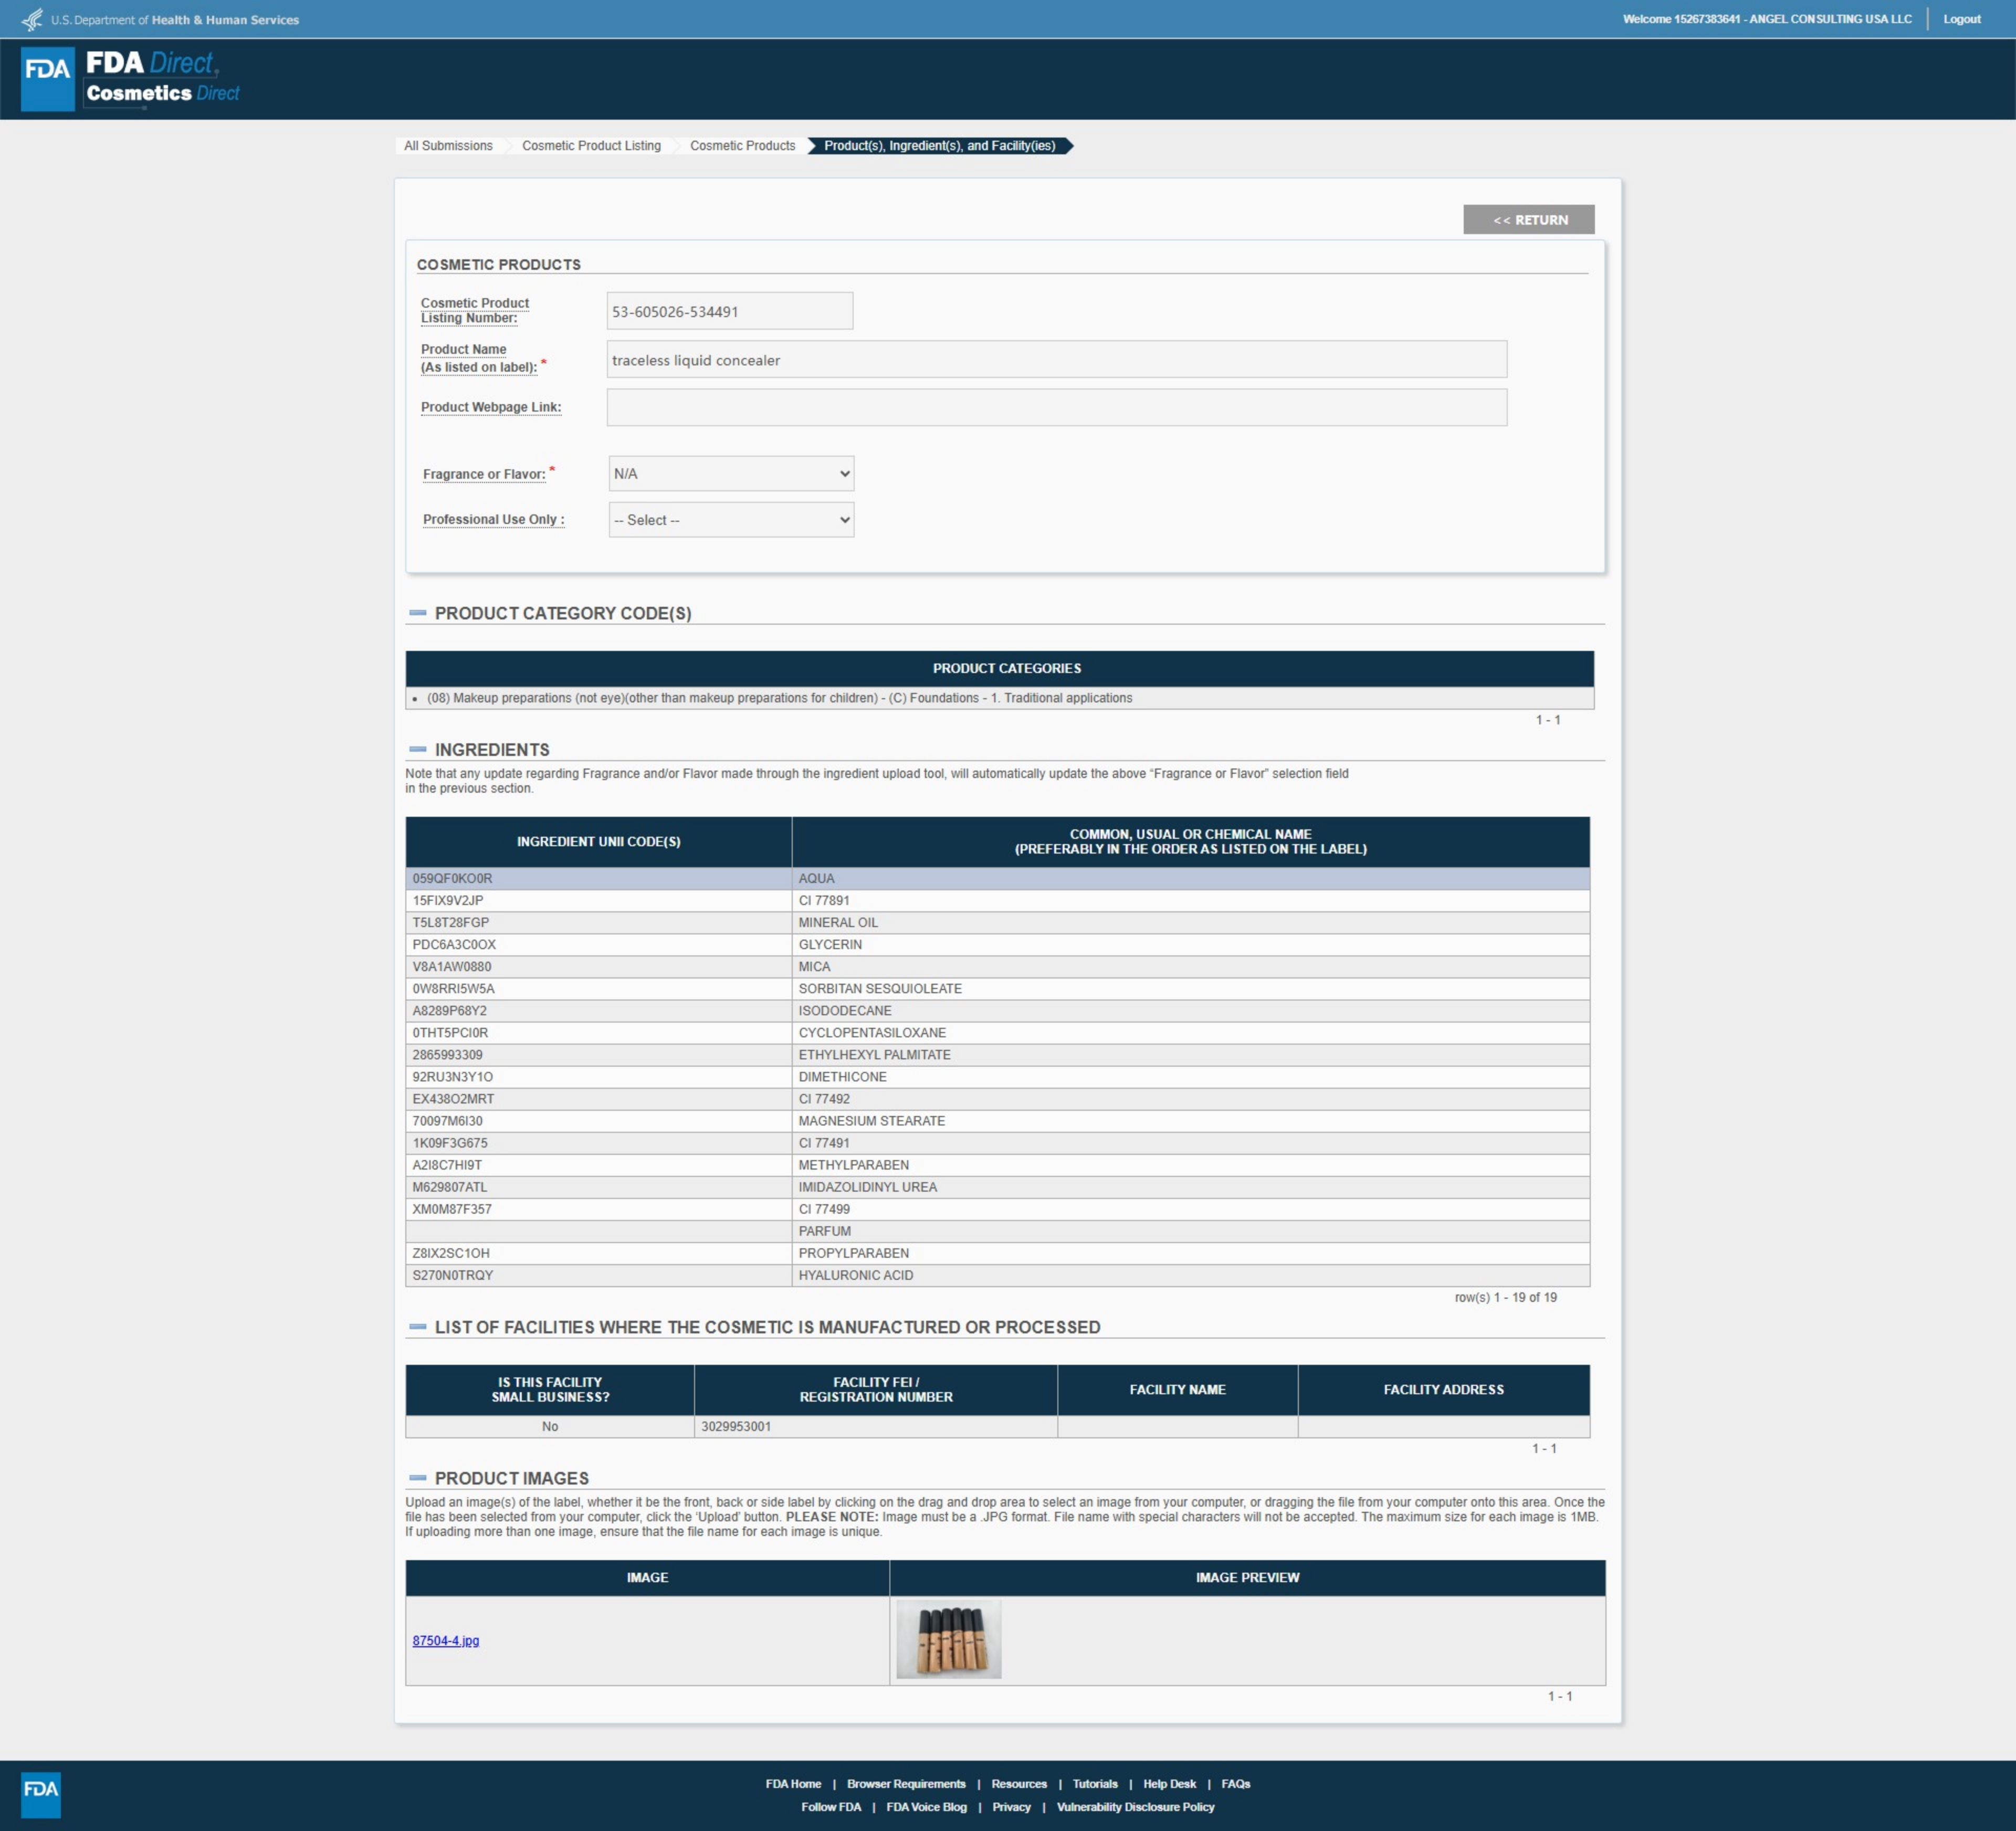Go to Cosmetic Products breadcrumb

coord(742,146)
